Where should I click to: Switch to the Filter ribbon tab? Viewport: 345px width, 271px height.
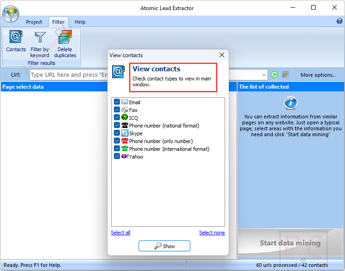tap(58, 22)
